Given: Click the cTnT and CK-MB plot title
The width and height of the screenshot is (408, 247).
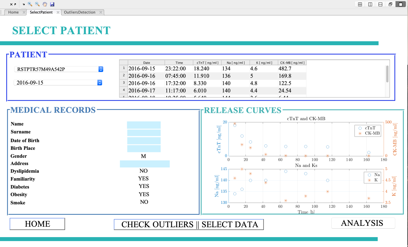Looking at the screenshot, I should pyautogui.click(x=306, y=119).
